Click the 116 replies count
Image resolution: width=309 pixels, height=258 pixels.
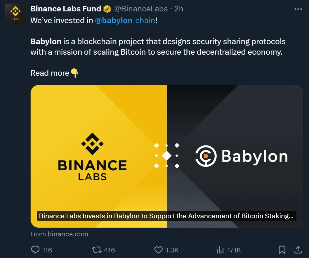pos(47,250)
